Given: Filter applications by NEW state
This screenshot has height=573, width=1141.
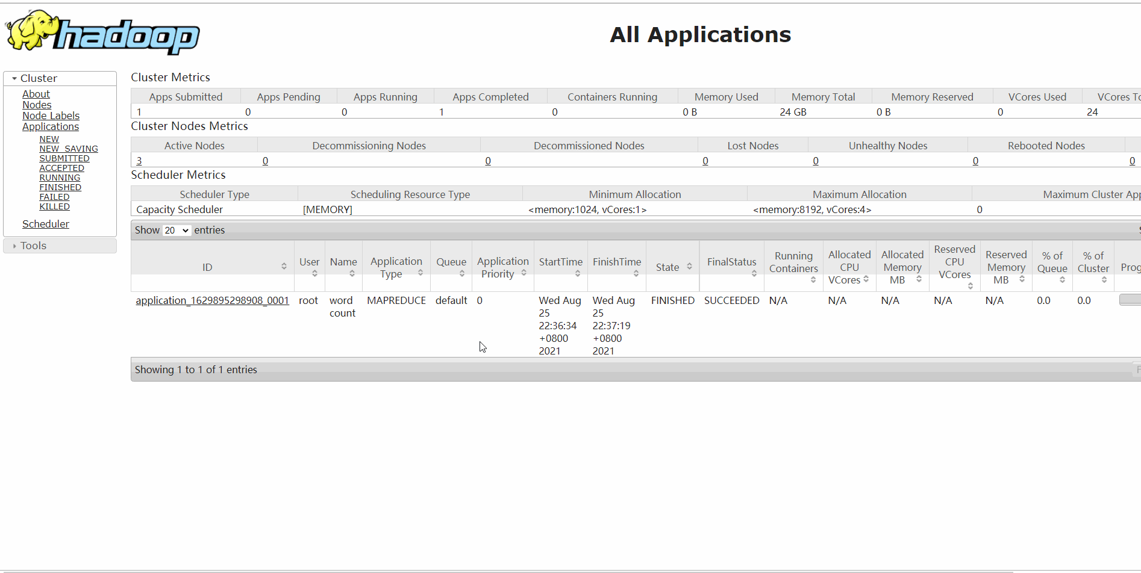Looking at the screenshot, I should tap(49, 139).
